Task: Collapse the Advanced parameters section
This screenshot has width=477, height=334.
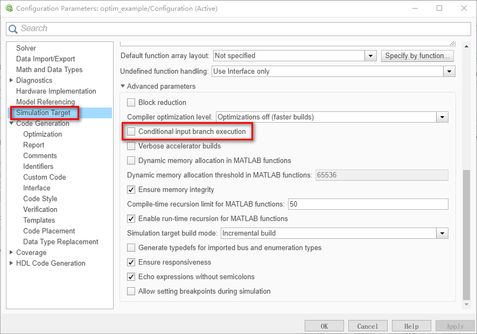Action: (122, 86)
